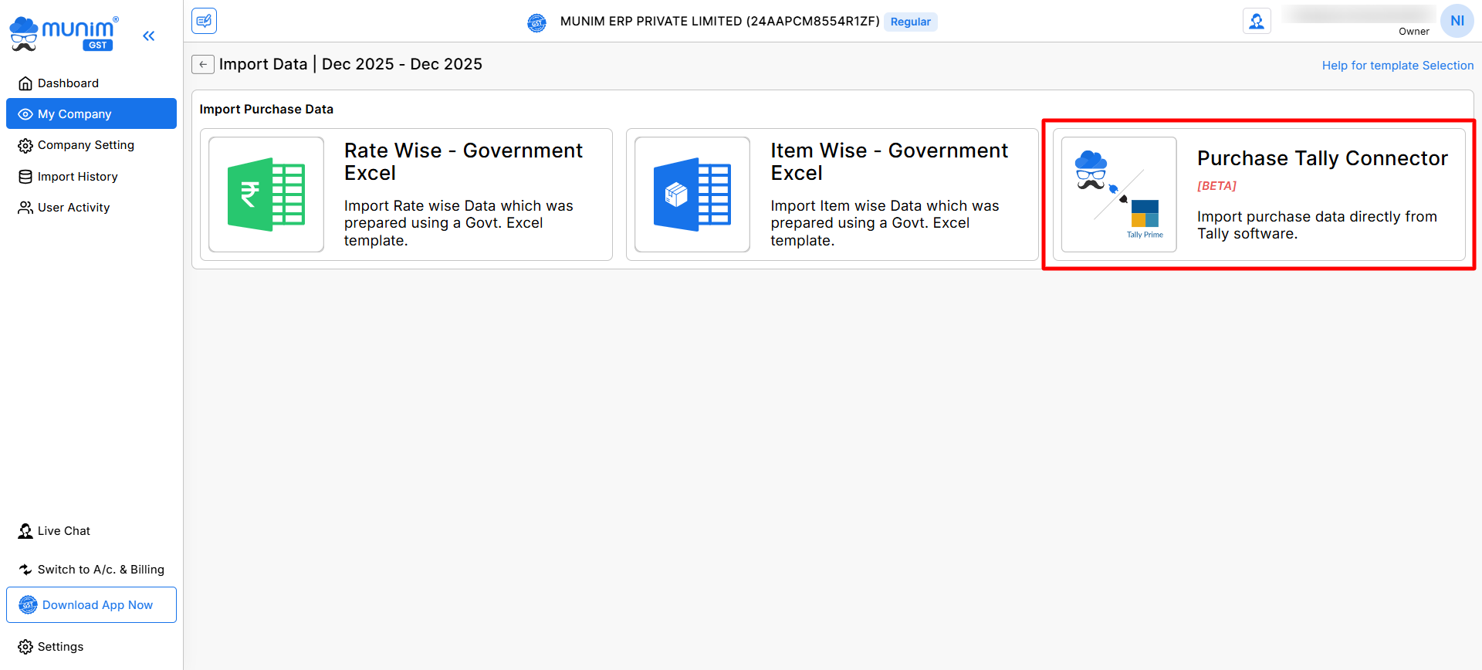This screenshot has height=670, width=1482.
Task: Switch to A/c. & Billing
Action: coord(100,570)
